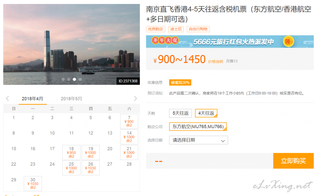Pick April 14 priced ¥1000

point(129,137)
